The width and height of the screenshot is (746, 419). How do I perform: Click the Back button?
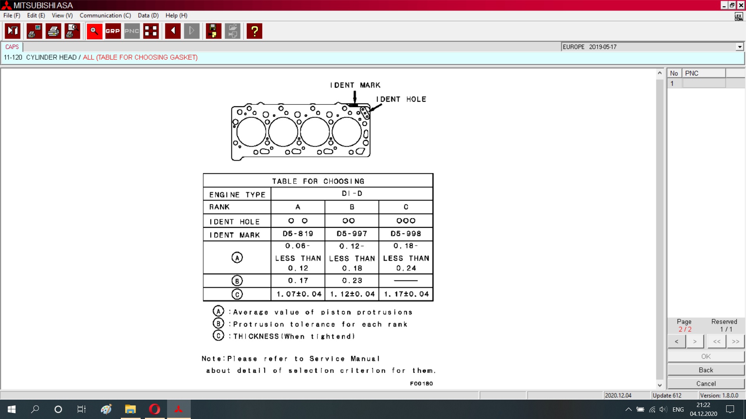[x=706, y=370]
